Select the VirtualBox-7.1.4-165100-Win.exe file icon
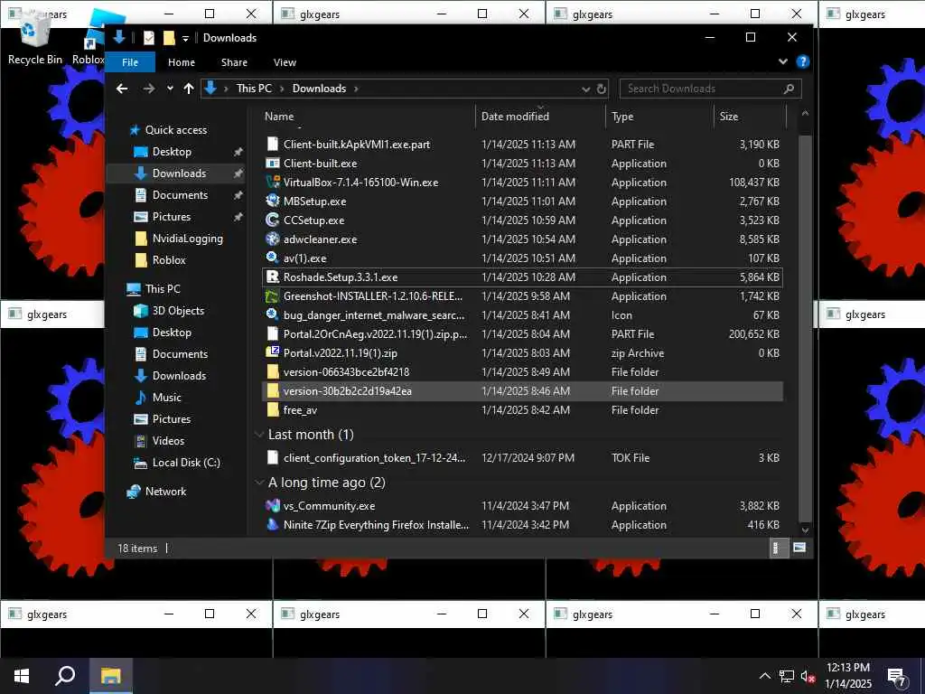 272,183
